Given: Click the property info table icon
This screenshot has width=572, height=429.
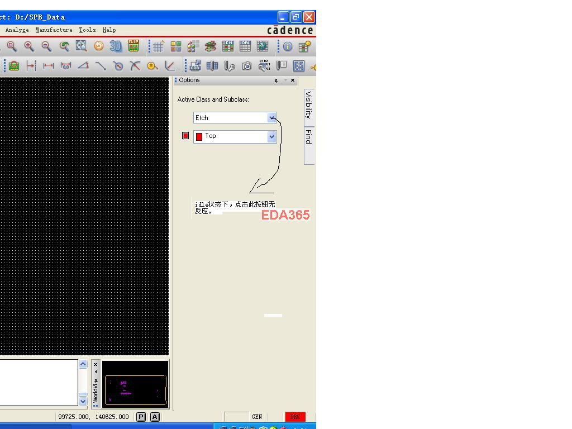Looking at the screenshot, I should coord(304,47).
